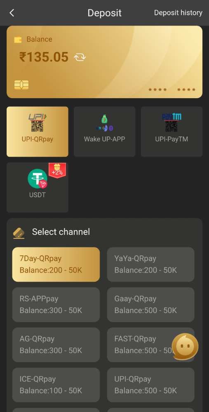
Task: Open the floating chat assistant icon
Action: pyautogui.click(x=185, y=347)
